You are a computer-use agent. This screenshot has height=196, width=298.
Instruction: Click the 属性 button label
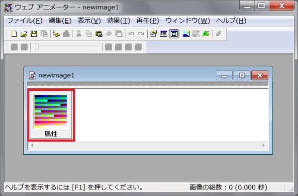click(x=51, y=134)
